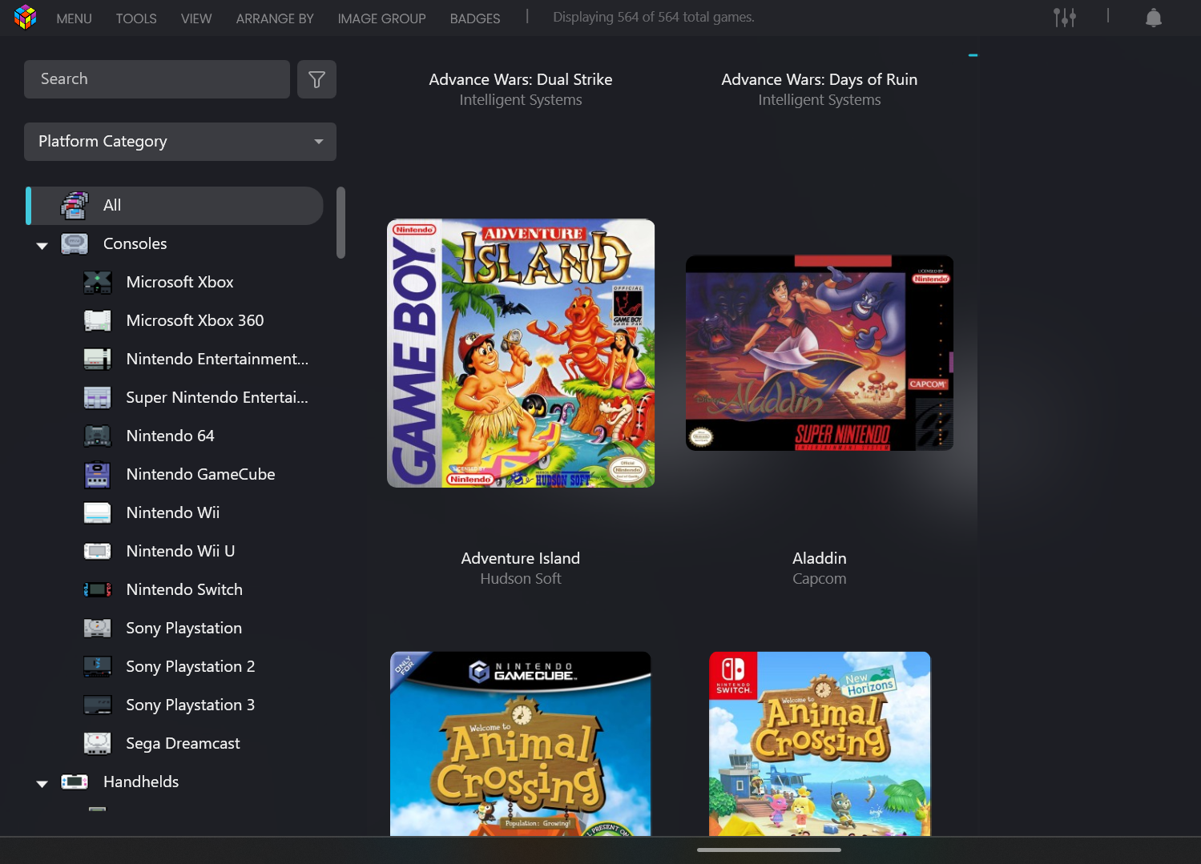This screenshot has height=864, width=1201.
Task: Click the Sony Playstation 3 icon
Action: coord(98,705)
